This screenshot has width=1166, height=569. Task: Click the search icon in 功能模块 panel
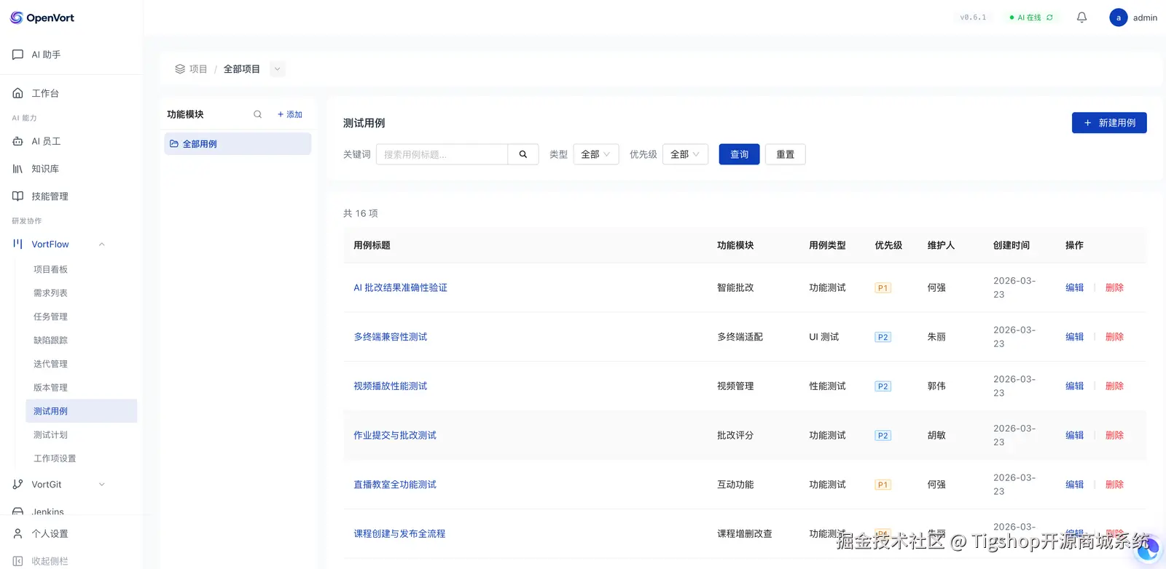point(257,114)
